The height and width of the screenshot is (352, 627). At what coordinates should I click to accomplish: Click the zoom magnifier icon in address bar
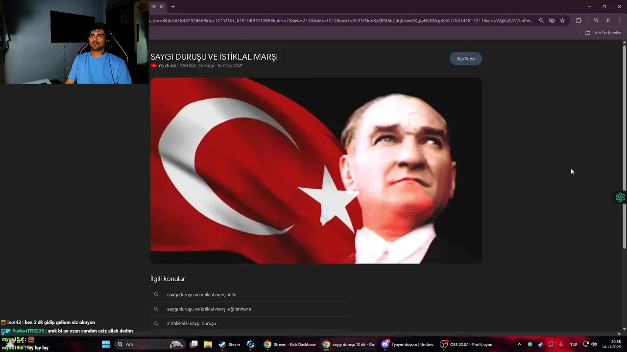click(541, 21)
